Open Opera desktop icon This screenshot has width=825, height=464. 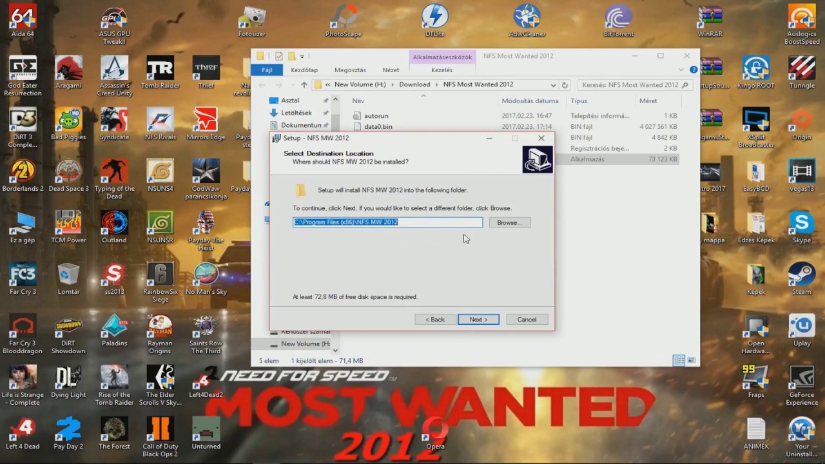click(x=435, y=434)
